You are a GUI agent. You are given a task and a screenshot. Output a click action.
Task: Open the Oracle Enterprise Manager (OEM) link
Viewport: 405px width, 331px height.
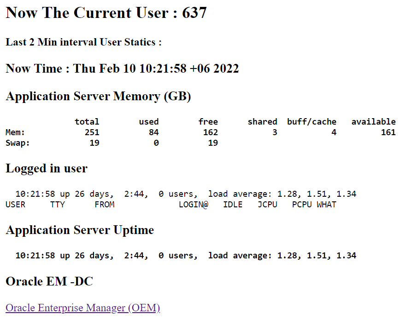82,308
